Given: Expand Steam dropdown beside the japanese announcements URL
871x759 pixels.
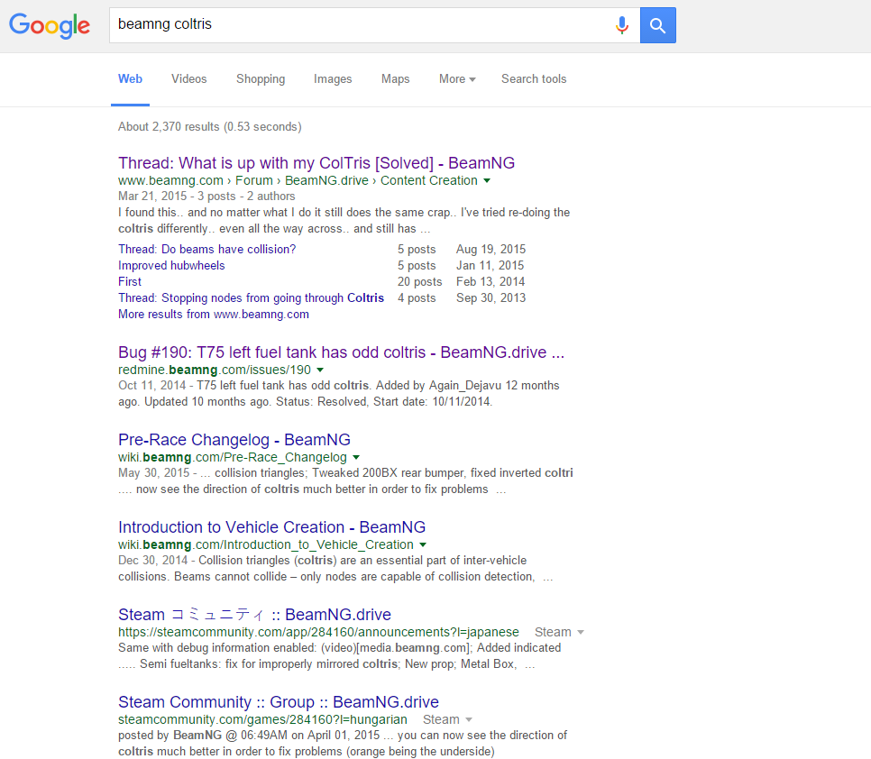Looking at the screenshot, I should pos(559,632).
